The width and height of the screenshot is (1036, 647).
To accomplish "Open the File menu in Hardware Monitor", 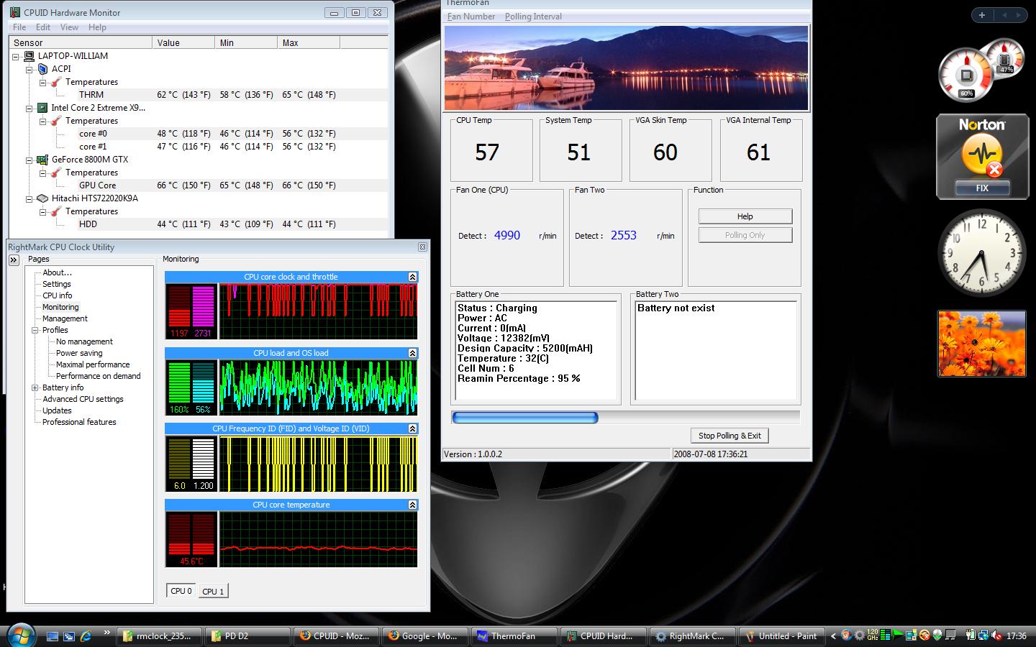I will coord(19,27).
